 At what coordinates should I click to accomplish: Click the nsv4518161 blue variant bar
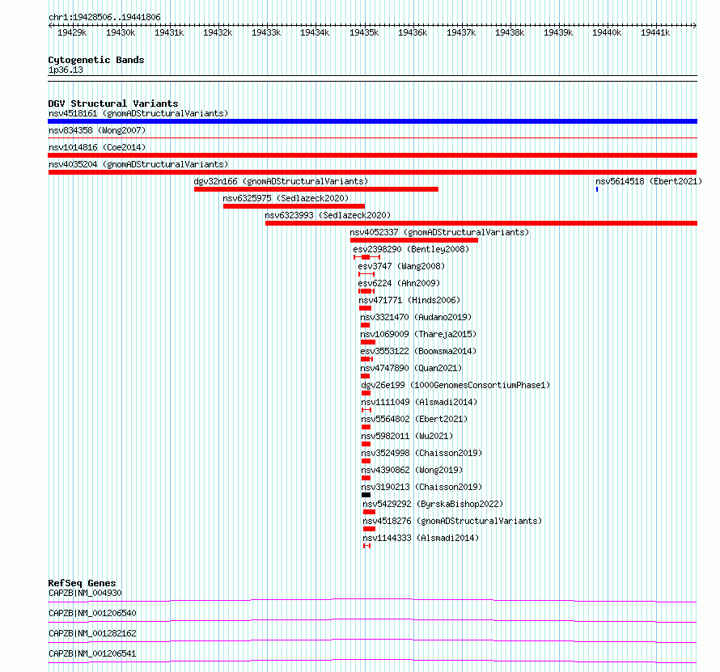pos(372,121)
